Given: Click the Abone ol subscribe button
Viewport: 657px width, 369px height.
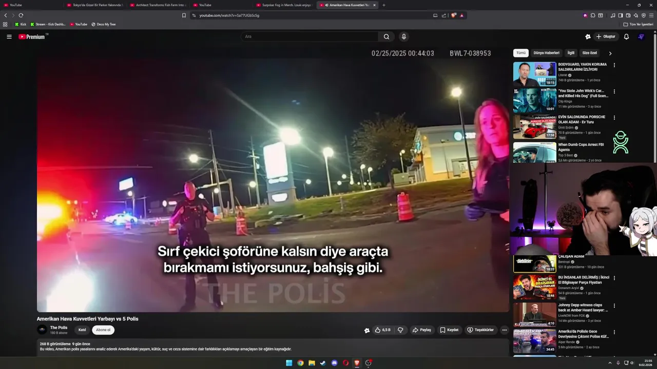Looking at the screenshot, I should coord(103,330).
